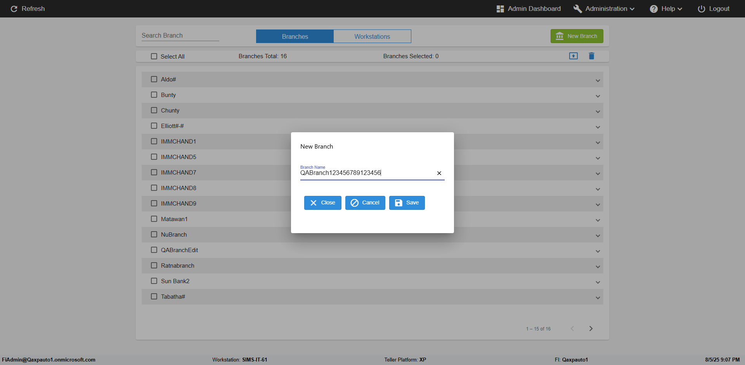
Task: Expand the Sun Bank2 row chevron
Action: (x=598, y=282)
